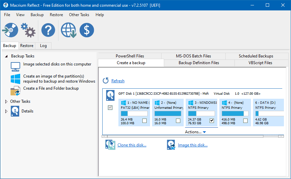Screen dimensions: 291x179
Task: Click the Macrium Reflect title bar logo
Action: tap(6, 5)
